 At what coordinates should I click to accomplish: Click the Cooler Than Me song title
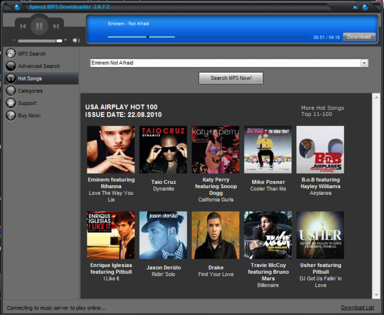pos(268,189)
